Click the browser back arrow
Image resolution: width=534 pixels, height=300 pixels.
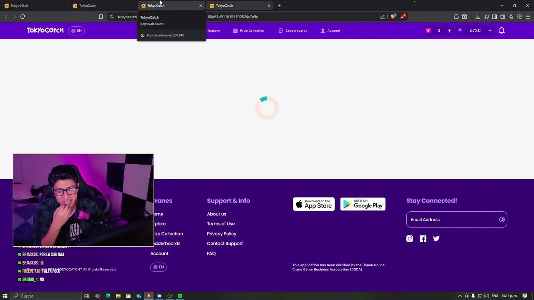pos(6,17)
